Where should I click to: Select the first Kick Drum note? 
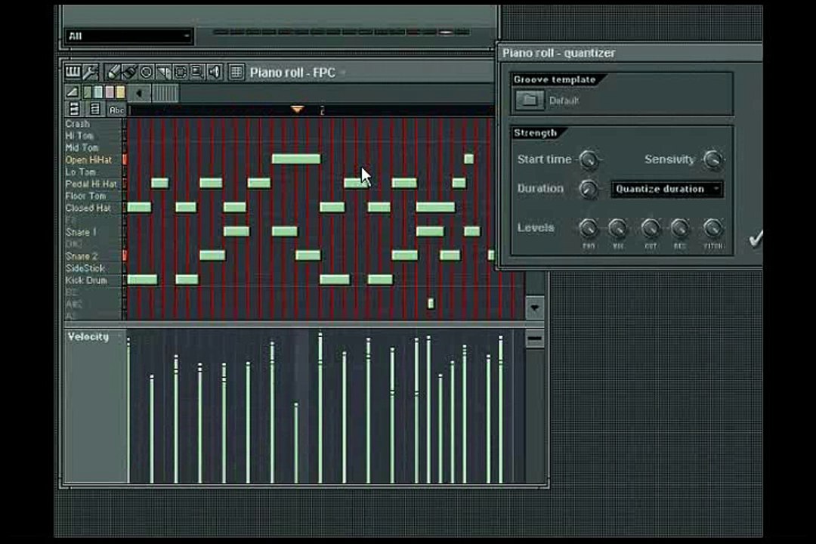point(142,280)
